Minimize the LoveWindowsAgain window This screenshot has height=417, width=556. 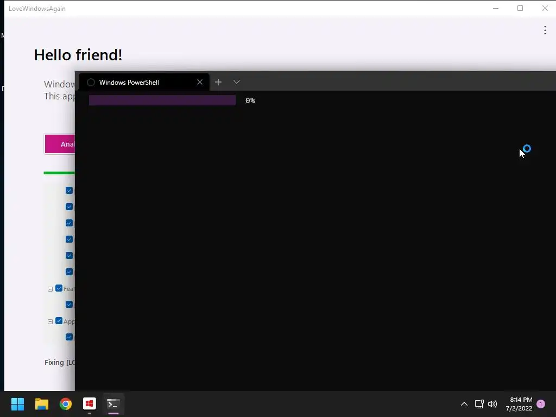pos(496,8)
